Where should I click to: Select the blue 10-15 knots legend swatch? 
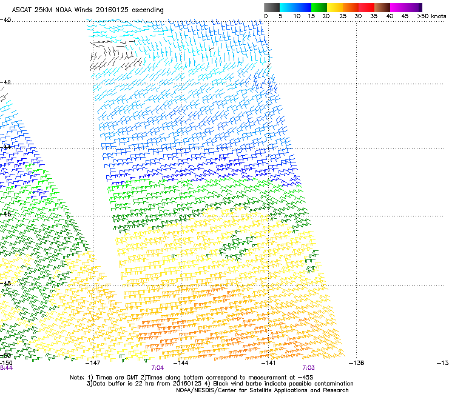[303, 7]
